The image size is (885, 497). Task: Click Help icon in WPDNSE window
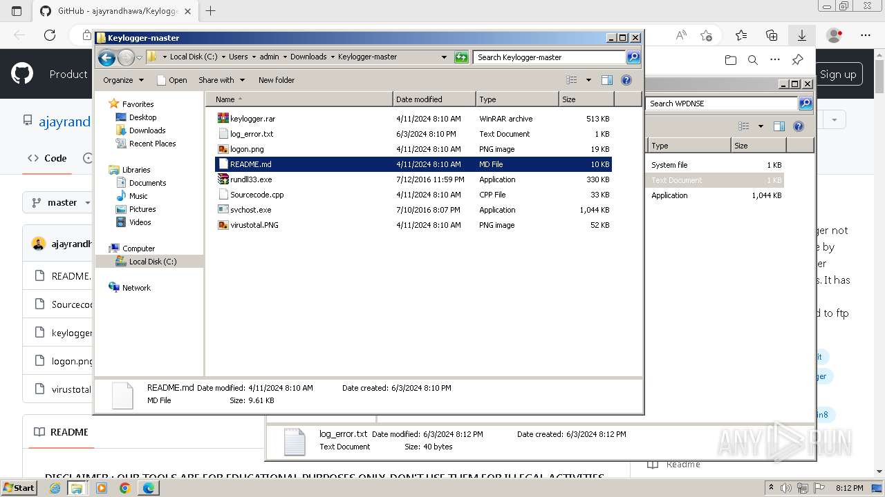[x=799, y=126]
